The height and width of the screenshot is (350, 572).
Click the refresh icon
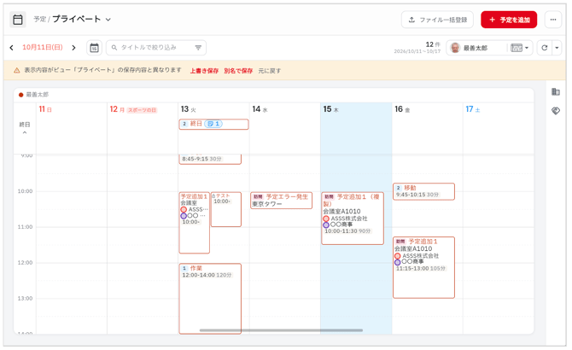tap(545, 48)
